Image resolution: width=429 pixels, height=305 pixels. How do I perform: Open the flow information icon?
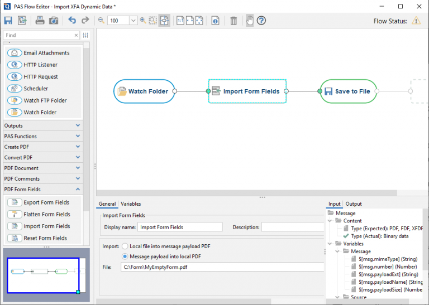point(215,21)
